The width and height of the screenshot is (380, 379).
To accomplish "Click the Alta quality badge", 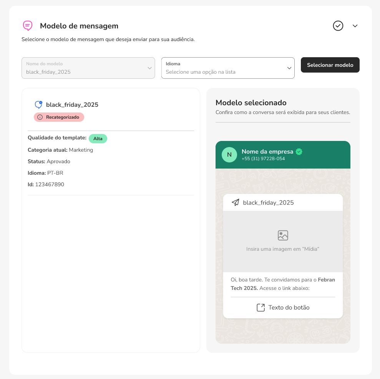I will coord(98,139).
